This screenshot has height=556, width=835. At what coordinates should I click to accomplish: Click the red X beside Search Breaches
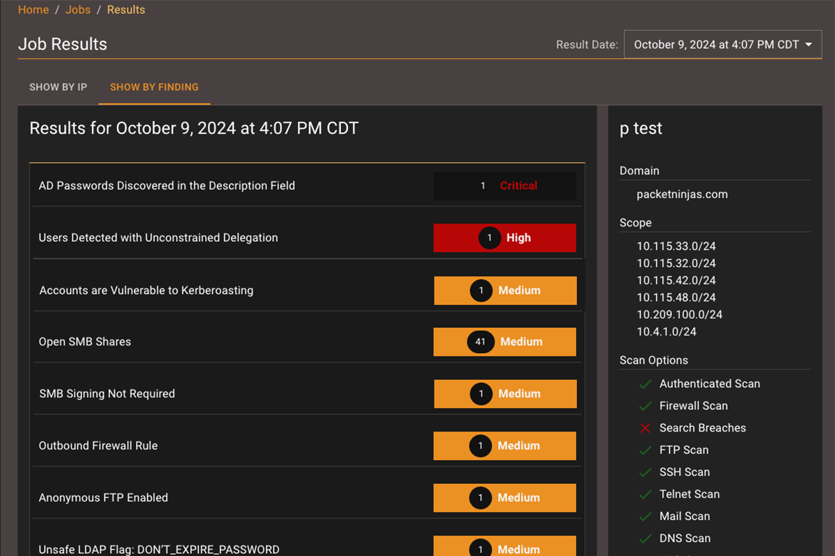[x=645, y=428]
